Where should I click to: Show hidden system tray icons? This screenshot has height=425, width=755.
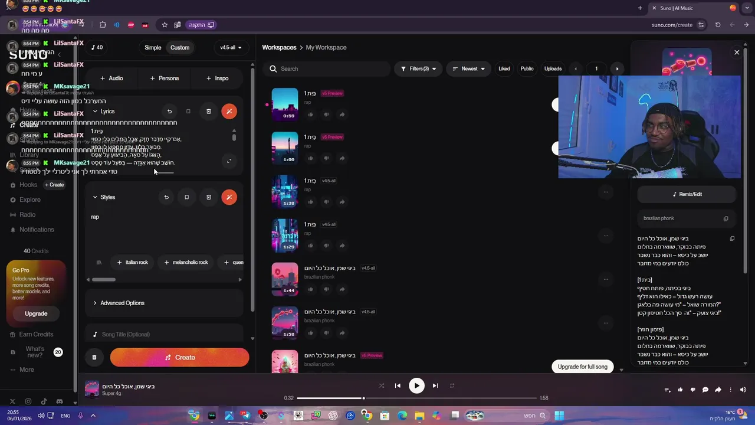pyautogui.click(x=93, y=416)
